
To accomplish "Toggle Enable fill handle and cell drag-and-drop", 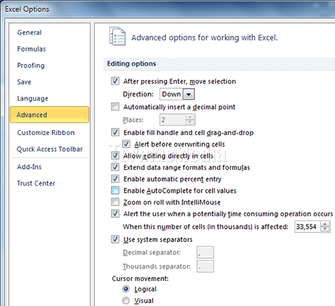I will pos(115,132).
